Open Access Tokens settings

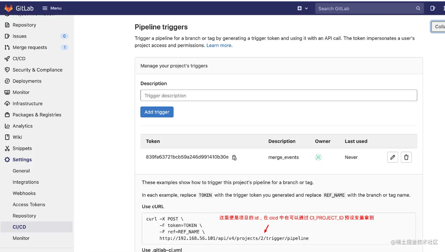(x=29, y=205)
